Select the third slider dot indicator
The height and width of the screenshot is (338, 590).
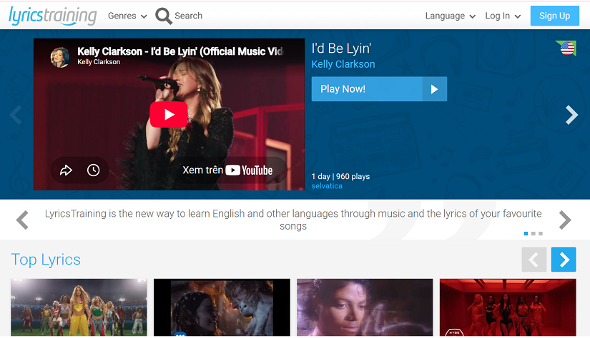tap(541, 234)
